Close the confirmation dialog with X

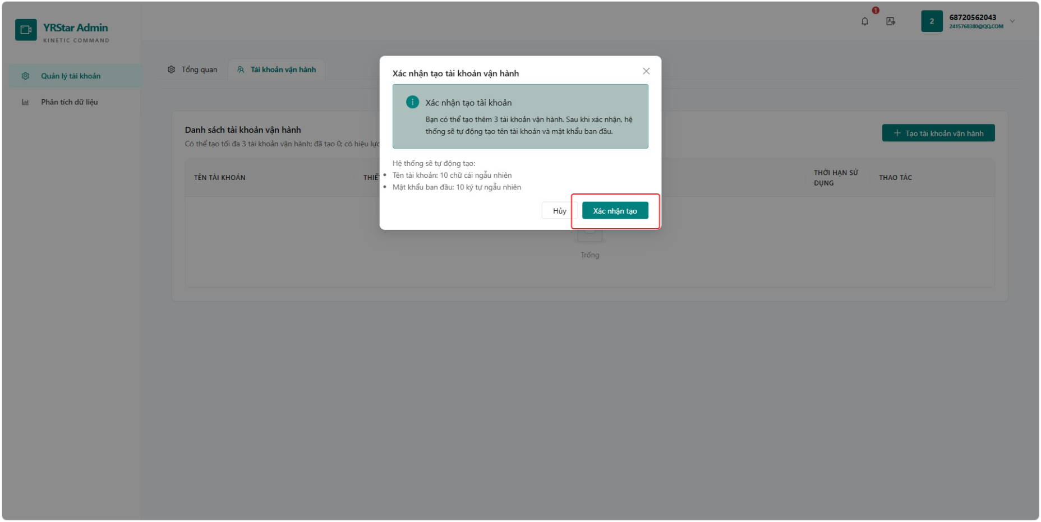pyautogui.click(x=646, y=71)
